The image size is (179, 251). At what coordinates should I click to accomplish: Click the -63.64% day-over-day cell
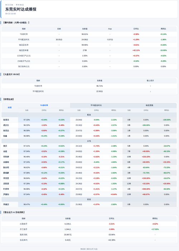click(x=146, y=167)
